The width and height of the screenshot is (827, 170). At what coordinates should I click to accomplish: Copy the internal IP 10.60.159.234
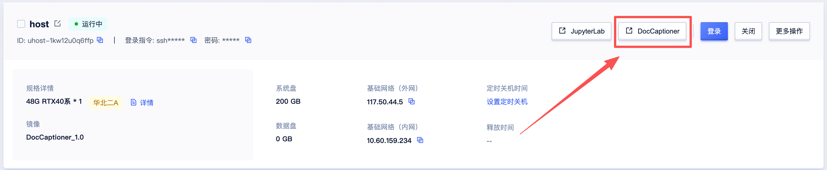click(420, 140)
